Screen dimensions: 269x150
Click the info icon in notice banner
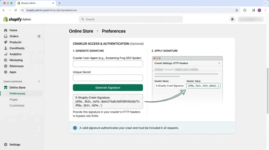tap(75, 128)
